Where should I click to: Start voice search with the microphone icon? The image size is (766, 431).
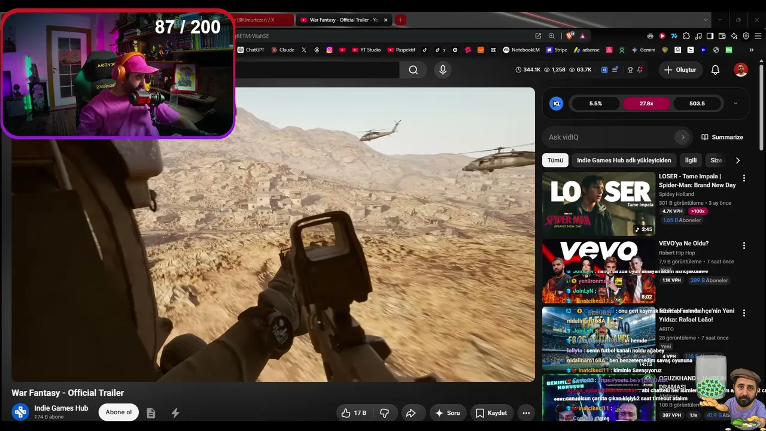point(443,70)
